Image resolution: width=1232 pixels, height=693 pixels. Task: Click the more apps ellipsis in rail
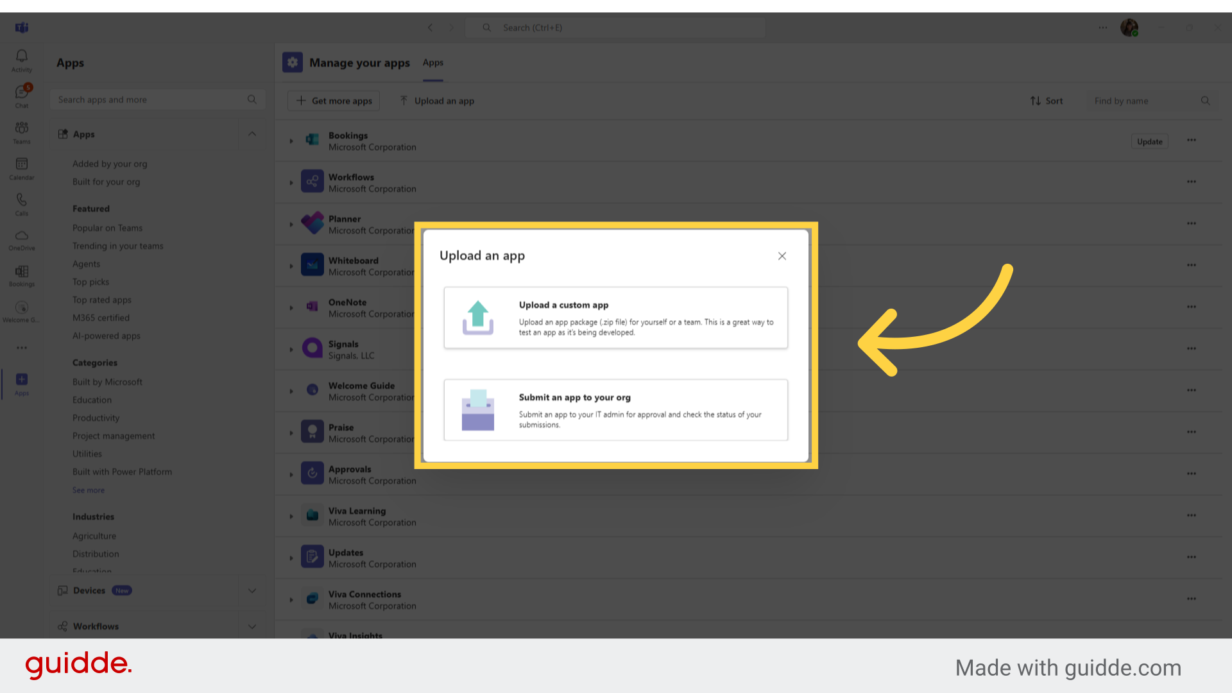tap(21, 348)
